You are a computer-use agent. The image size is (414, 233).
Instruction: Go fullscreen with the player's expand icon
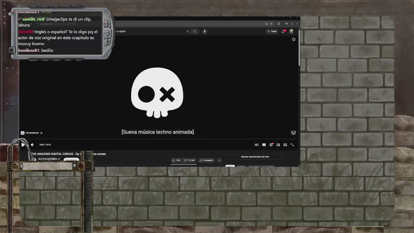[292, 145]
